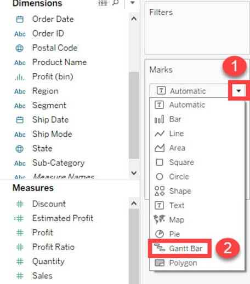
Task: Choose the Area chart mark icon
Action: [x=160, y=148]
